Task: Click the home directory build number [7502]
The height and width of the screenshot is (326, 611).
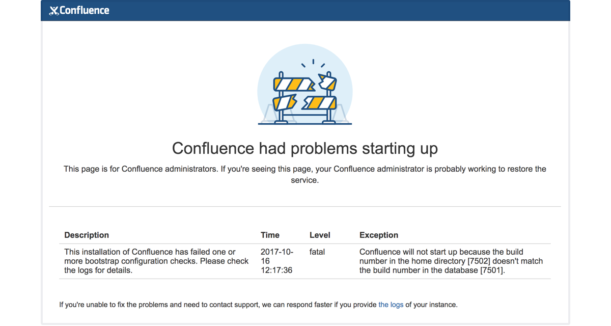Action: 479,261
